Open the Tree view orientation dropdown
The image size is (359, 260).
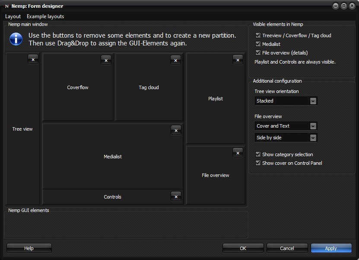click(x=313, y=101)
